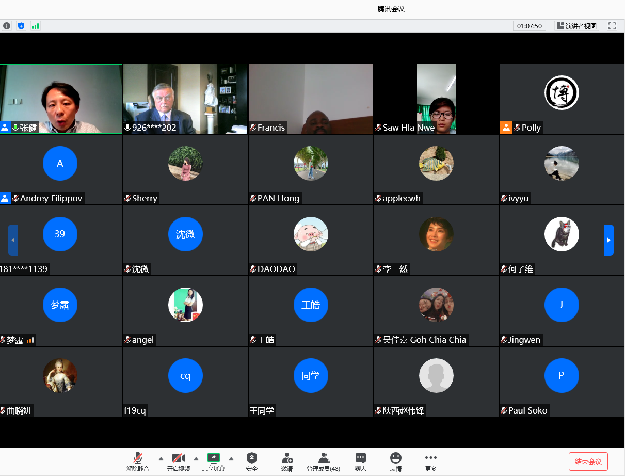The image size is (625, 476).
Task: Unmute microphone with 解除静音
Action: coord(137,462)
